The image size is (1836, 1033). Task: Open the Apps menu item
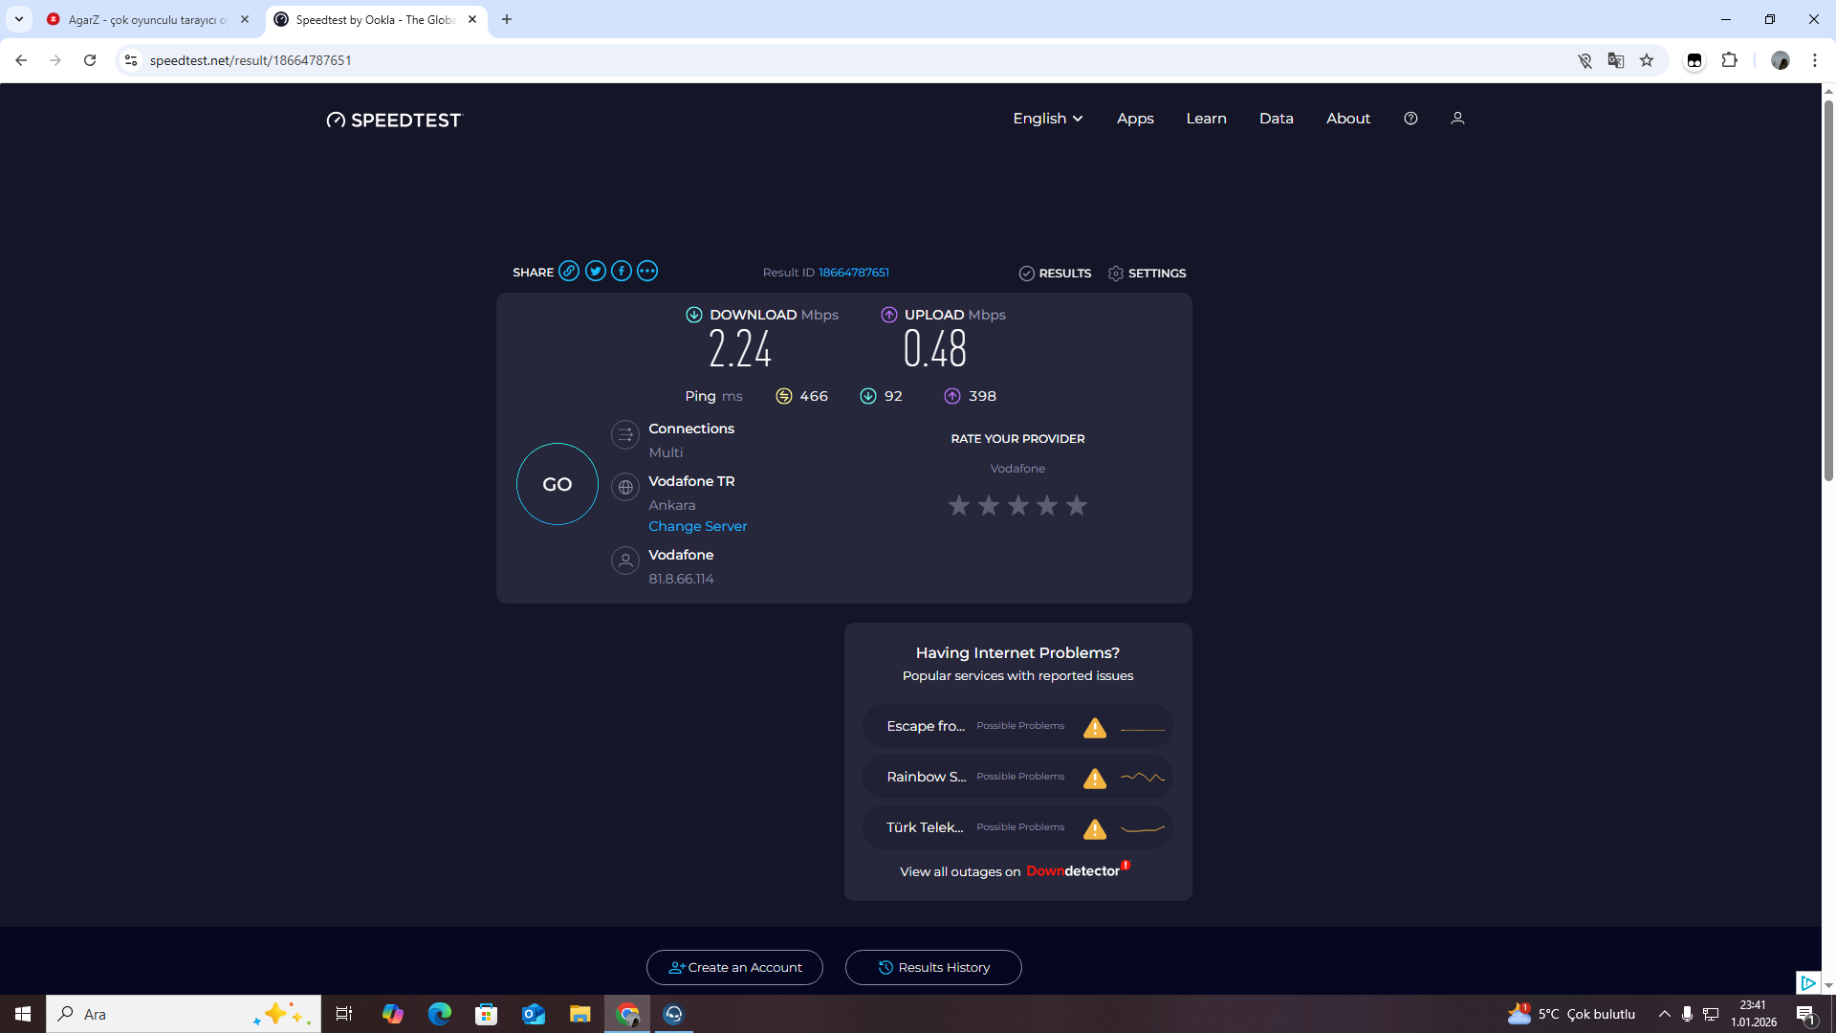pos(1135,119)
